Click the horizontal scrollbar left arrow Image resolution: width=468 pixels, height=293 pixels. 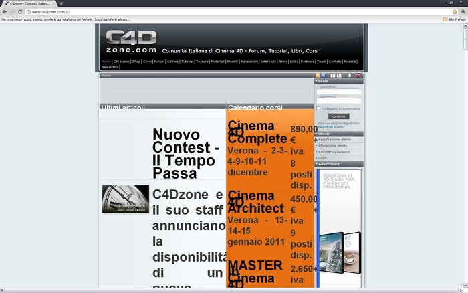[2, 290]
